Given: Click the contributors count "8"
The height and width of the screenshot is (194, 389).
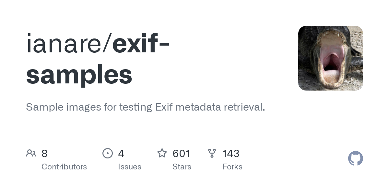Looking at the screenshot, I should click(45, 154).
